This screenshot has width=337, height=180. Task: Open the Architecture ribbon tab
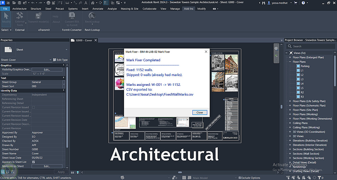click(19, 9)
